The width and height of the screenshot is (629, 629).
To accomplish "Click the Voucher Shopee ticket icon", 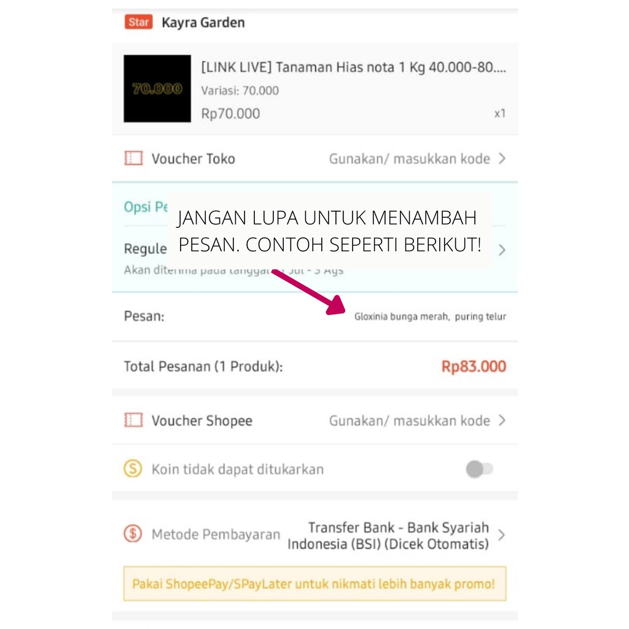I will click(133, 420).
